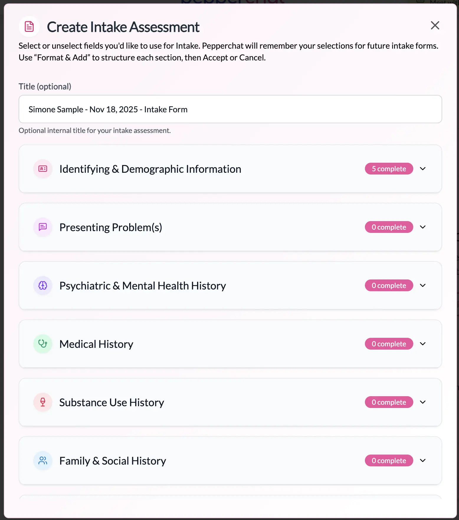Click the stethoscope icon for Medical History
This screenshot has height=520, width=459.
(43, 344)
